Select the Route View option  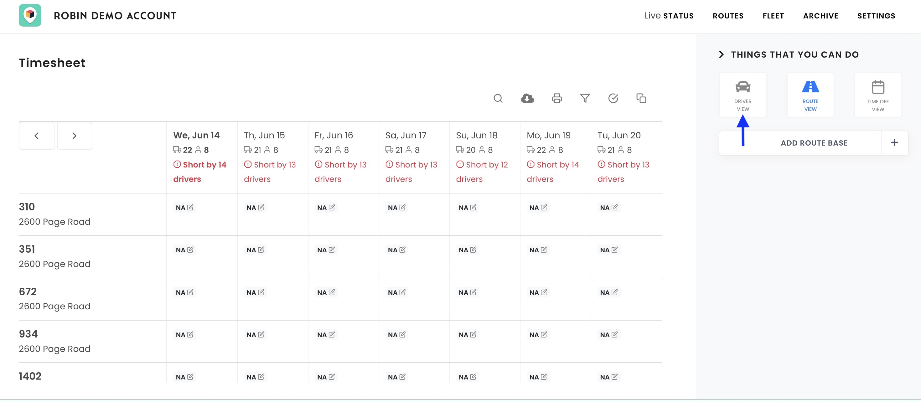tap(810, 94)
